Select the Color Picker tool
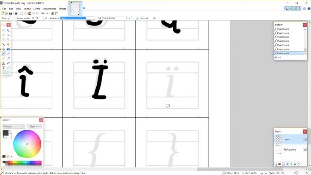The width and height of the screenshot is (311, 175). click(8, 58)
